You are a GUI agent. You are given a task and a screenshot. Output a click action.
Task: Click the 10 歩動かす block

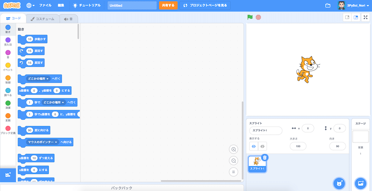click(x=32, y=39)
